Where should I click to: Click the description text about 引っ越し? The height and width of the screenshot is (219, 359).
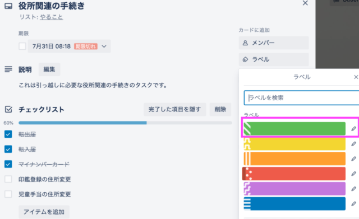click(93, 85)
